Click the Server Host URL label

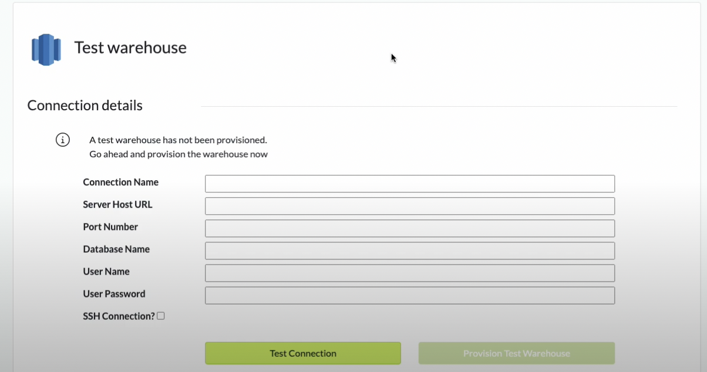[118, 205]
